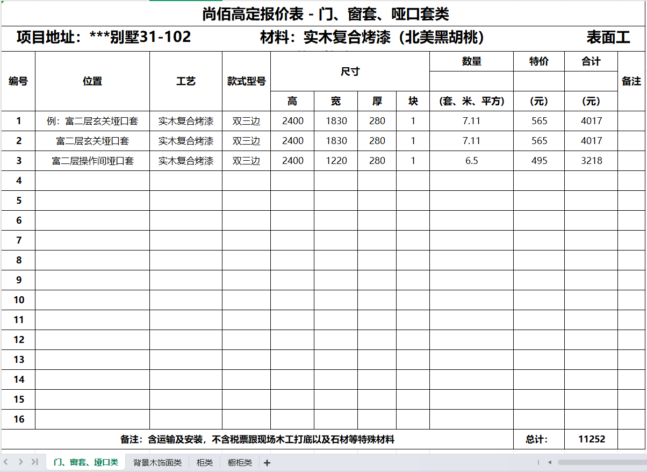The image size is (647, 472).
Task: Click the 位置 column header cell
Action: click(x=92, y=81)
